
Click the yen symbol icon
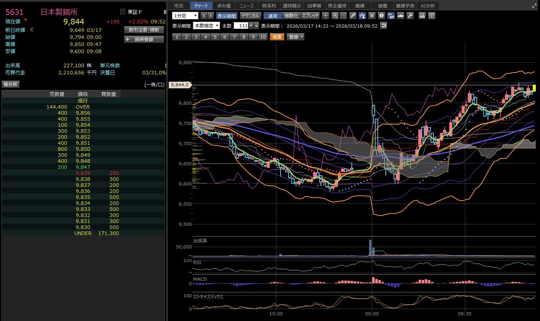tap(372, 16)
